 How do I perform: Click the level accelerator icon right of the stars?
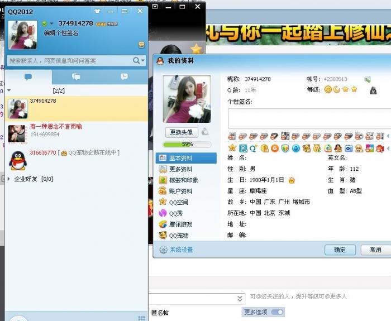click(x=373, y=90)
